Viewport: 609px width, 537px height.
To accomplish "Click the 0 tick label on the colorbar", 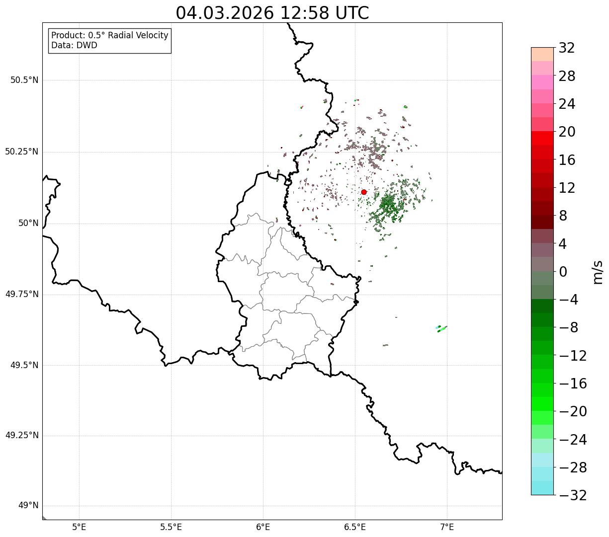I will click(563, 272).
